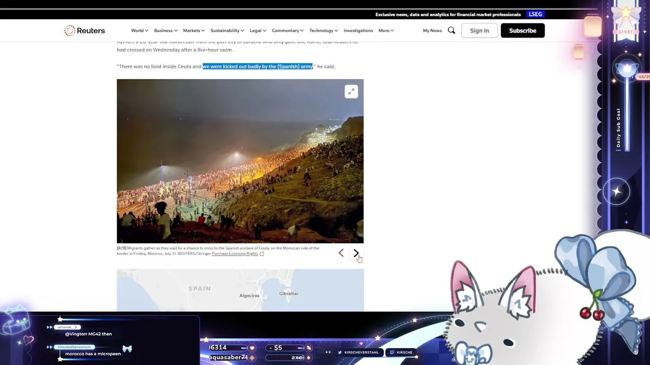Expand the photo to fullscreen
650x365 pixels.
(x=351, y=91)
